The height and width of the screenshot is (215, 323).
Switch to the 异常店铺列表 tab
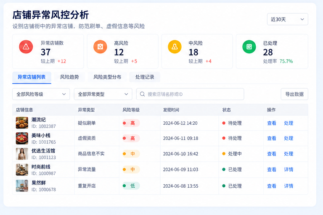click(x=32, y=77)
